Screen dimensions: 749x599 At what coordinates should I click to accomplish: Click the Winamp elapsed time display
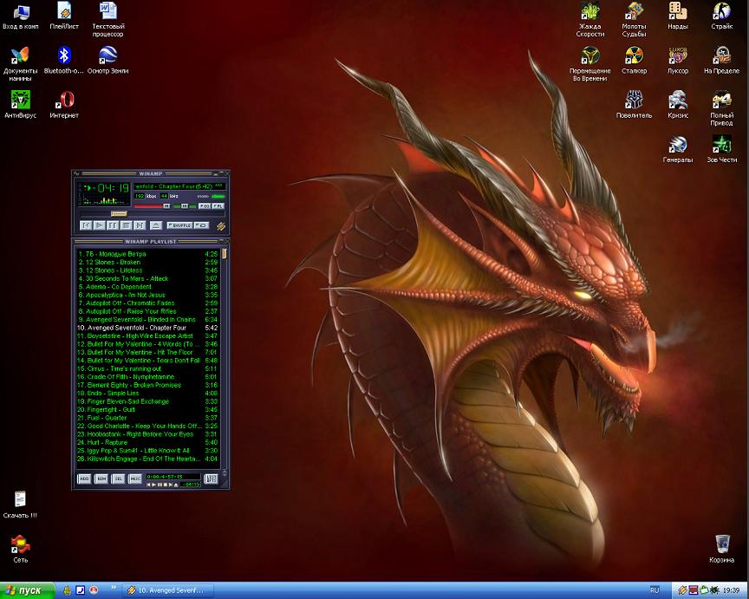click(114, 188)
